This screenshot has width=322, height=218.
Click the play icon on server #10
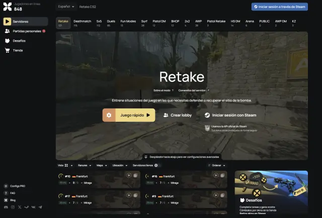129,175
